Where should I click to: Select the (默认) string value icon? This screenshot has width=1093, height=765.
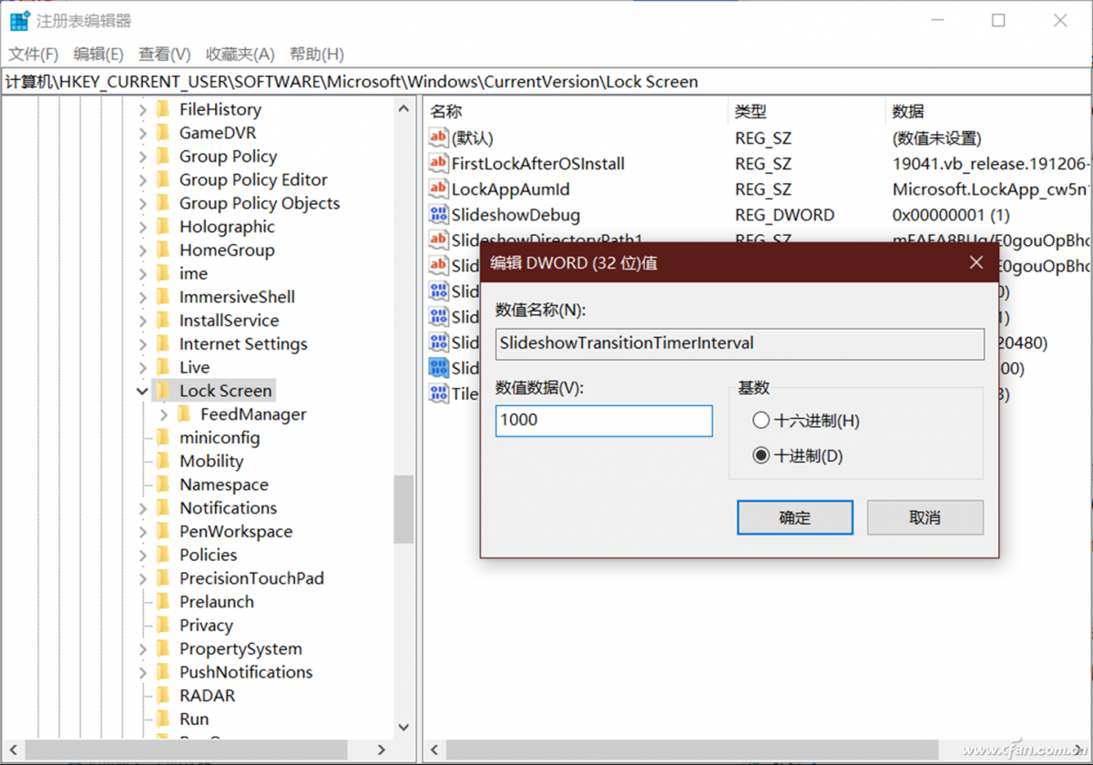point(438,138)
